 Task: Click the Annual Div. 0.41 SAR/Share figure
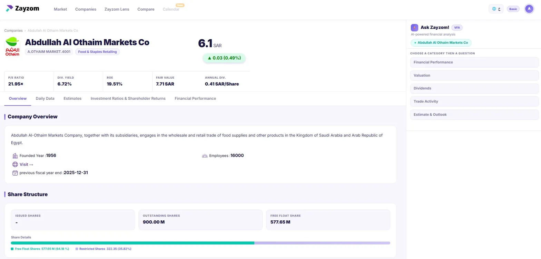[222, 84]
